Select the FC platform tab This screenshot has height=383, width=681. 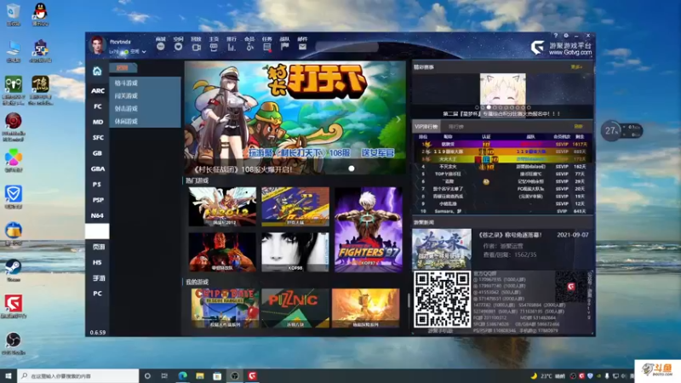pyautogui.click(x=97, y=106)
